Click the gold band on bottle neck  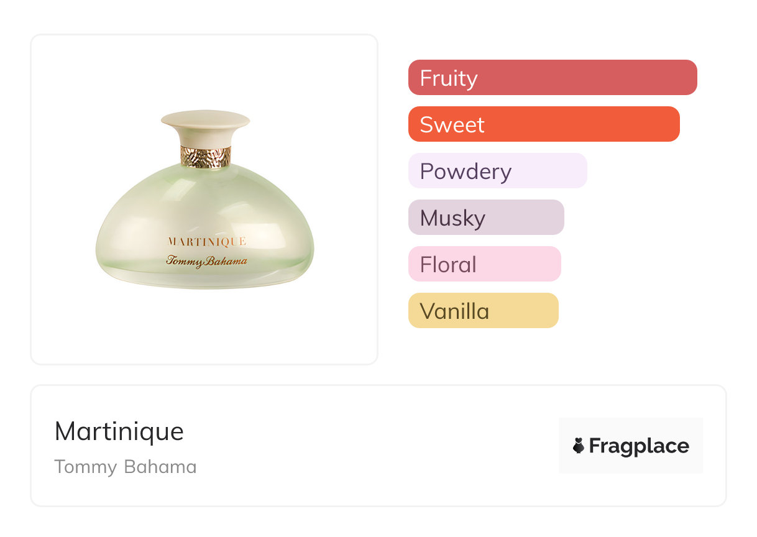(x=205, y=157)
